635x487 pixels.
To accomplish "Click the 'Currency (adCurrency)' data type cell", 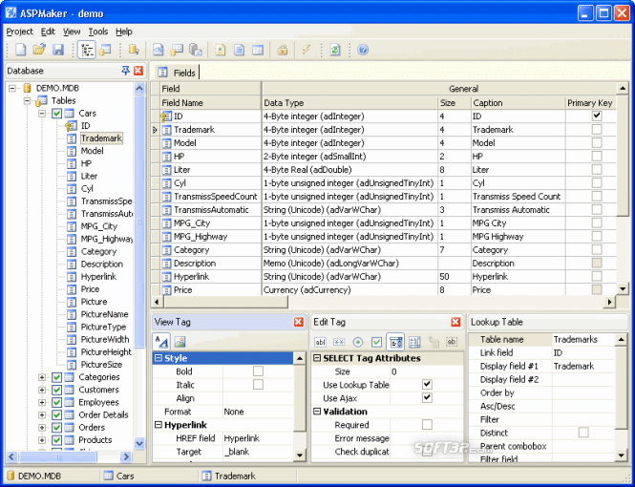I will coord(349,290).
